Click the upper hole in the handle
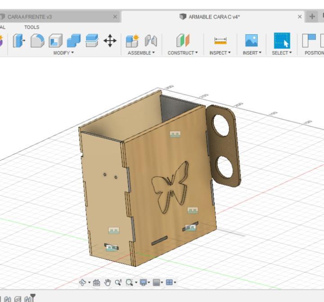The width and height of the screenshot is (324, 302). (221, 125)
